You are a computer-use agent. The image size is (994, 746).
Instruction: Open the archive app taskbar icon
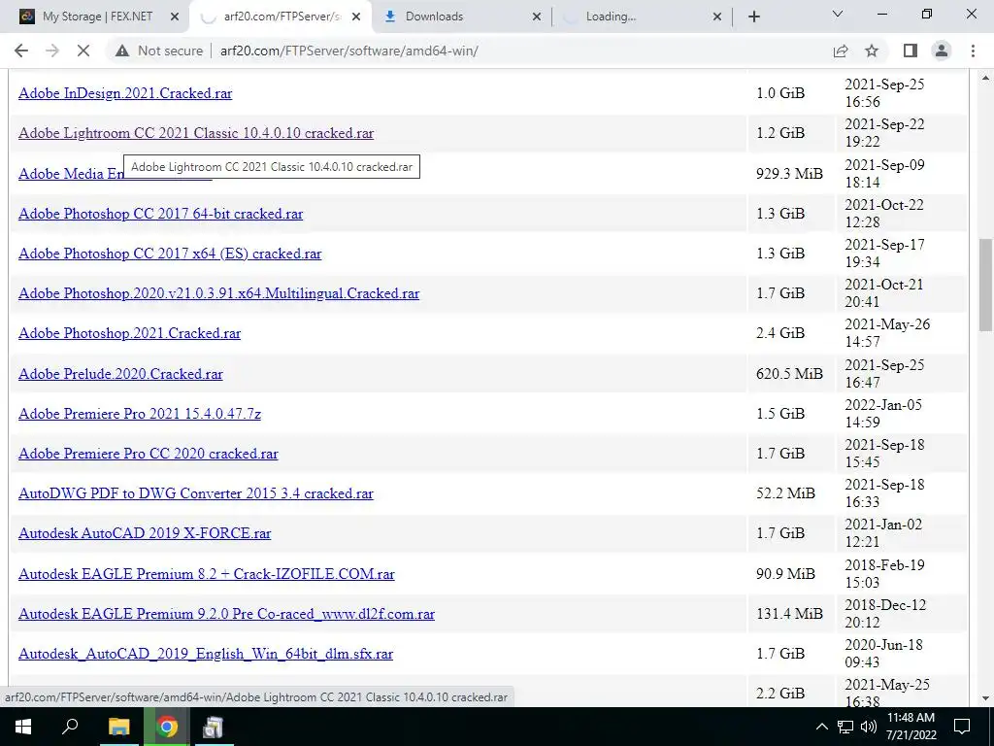pyautogui.click(x=213, y=727)
